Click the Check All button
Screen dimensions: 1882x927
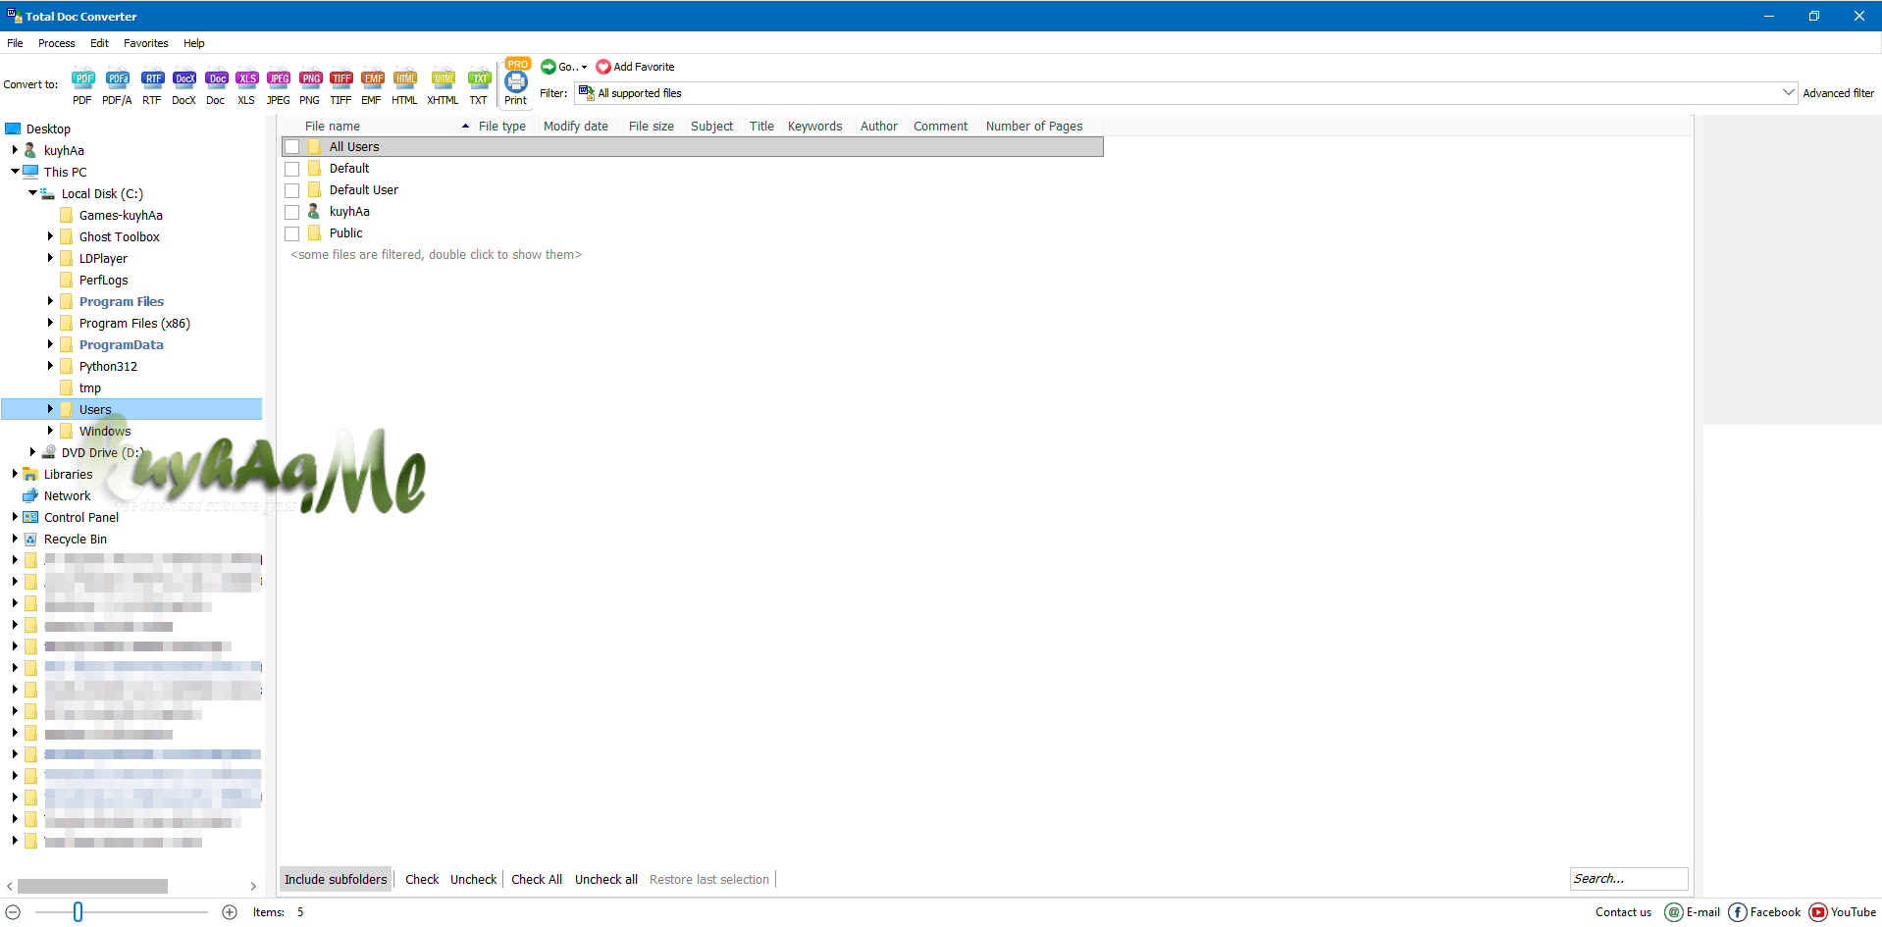coord(537,880)
